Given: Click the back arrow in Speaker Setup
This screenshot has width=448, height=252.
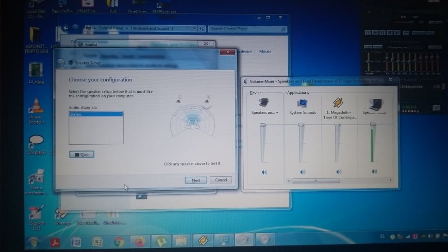Looking at the screenshot, I should pos(60,62).
